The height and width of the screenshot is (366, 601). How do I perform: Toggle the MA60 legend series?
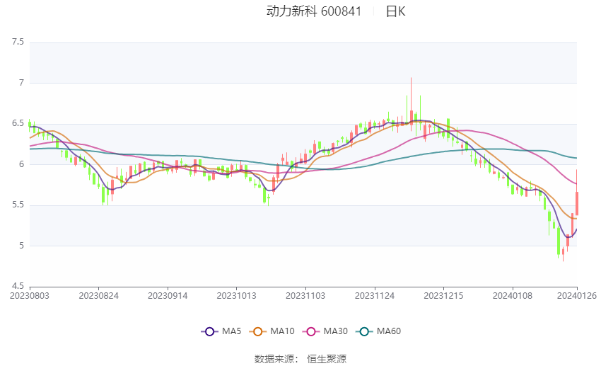coord(378,331)
